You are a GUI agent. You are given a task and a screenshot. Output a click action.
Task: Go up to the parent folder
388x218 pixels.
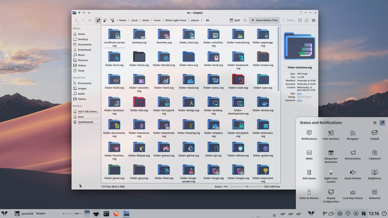pos(90,21)
